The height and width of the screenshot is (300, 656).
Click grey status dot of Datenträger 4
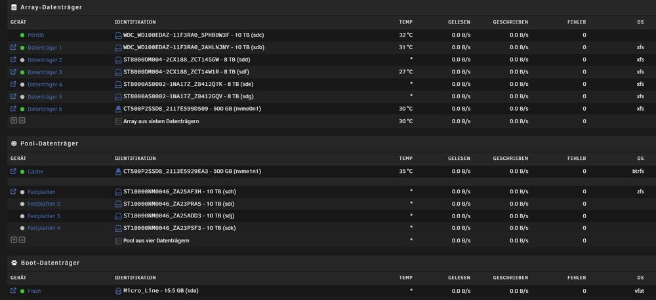[x=22, y=84]
